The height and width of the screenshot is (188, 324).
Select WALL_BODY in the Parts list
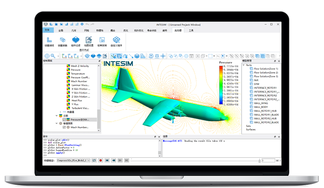261,107
